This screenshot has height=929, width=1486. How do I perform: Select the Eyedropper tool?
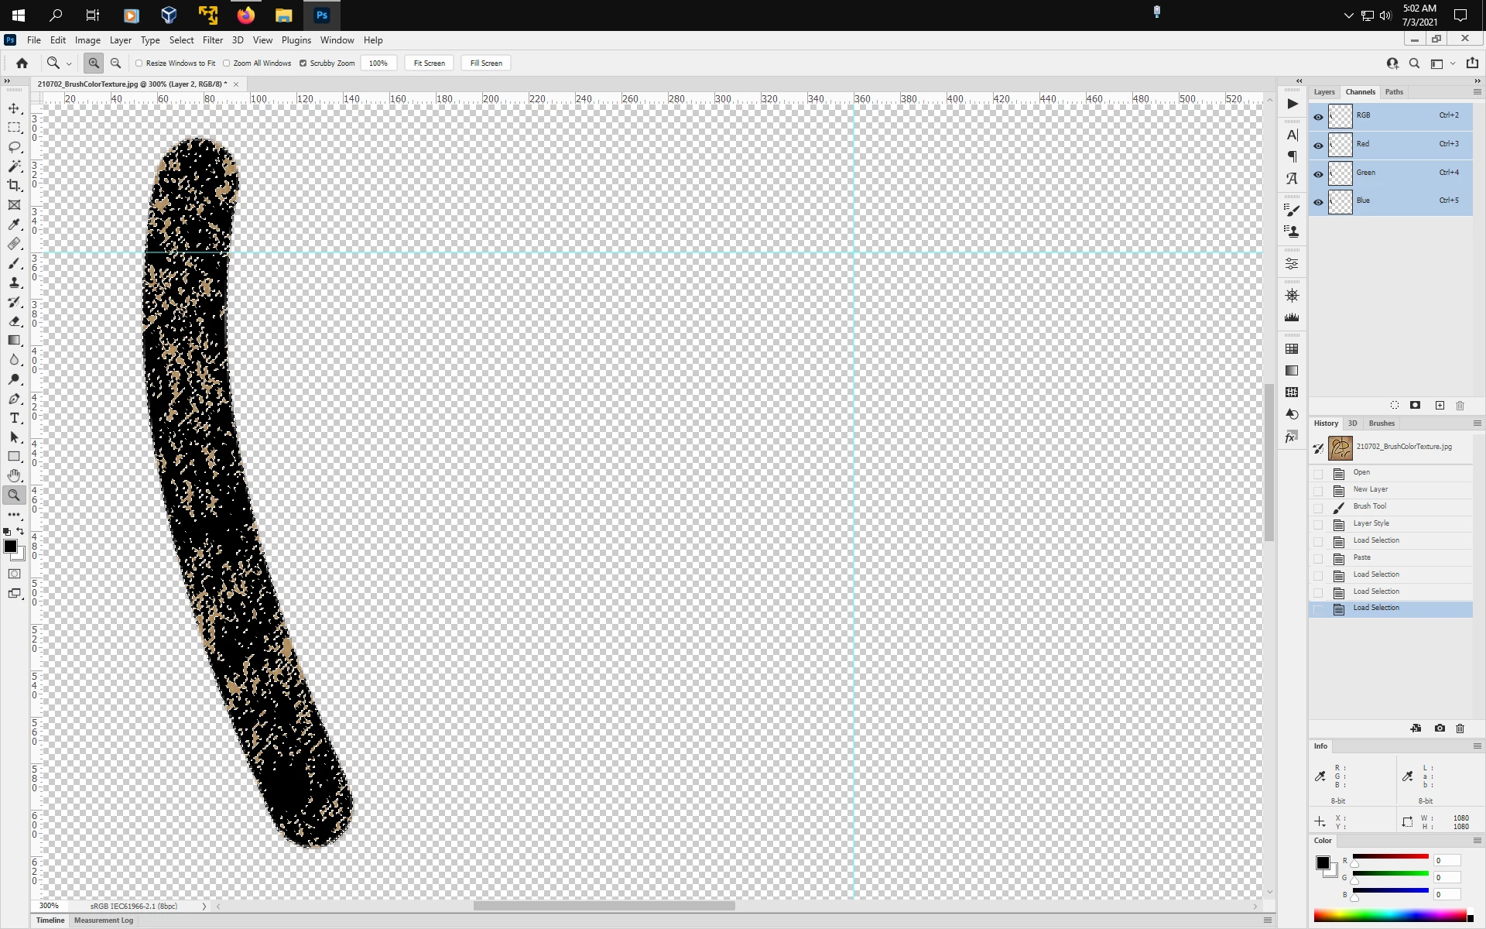click(x=14, y=225)
